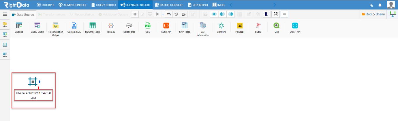398x121 pixels.
Task: Click the green balance scale icon
Action: click(392, 14)
